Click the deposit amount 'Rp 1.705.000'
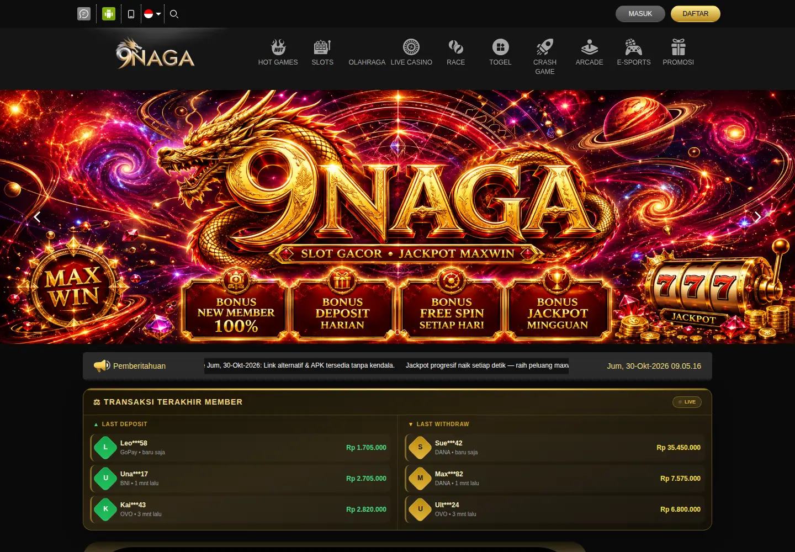 pyautogui.click(x=366, y=448)
